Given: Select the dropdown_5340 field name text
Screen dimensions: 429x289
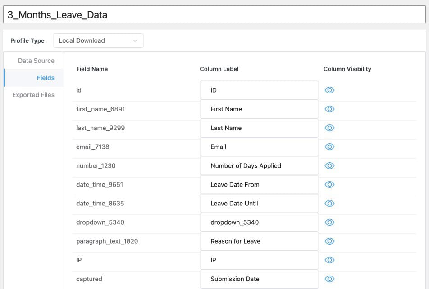Looking at the screenshot, I should 100,222.
